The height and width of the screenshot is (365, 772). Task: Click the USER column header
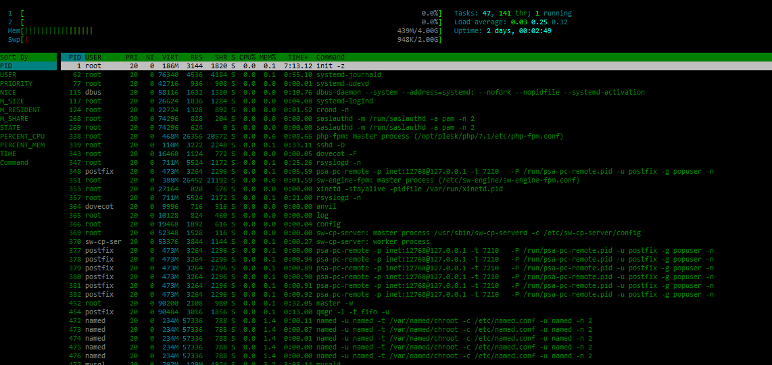click(x=93, y=57)
